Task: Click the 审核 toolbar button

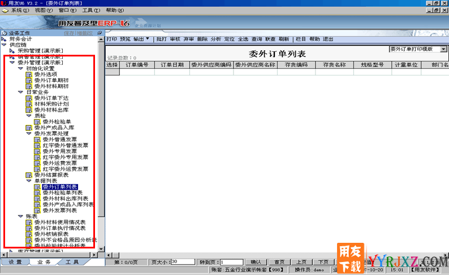Action: pos(175,39)
